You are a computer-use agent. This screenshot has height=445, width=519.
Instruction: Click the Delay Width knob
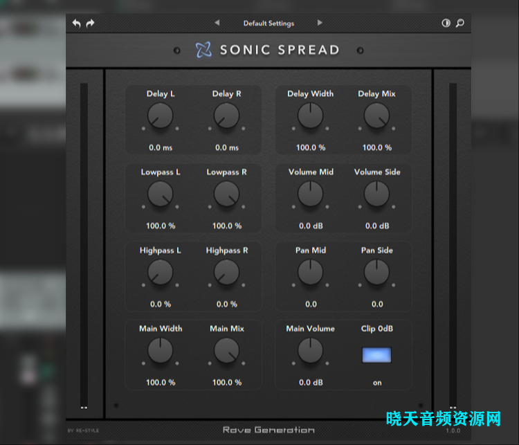[311, 116]
